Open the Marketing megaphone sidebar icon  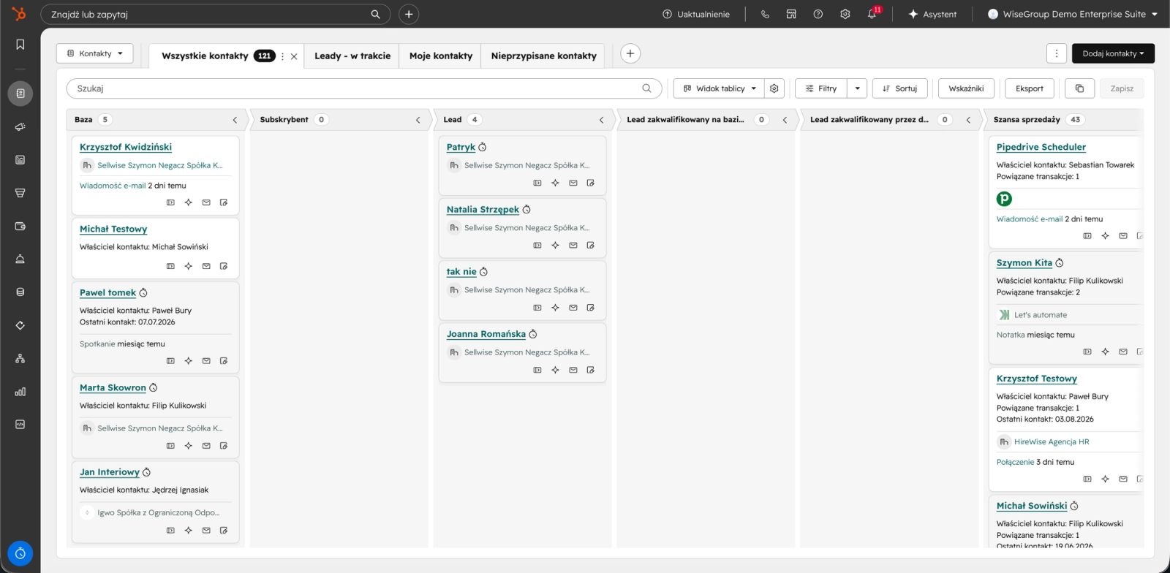click(20, 127)
